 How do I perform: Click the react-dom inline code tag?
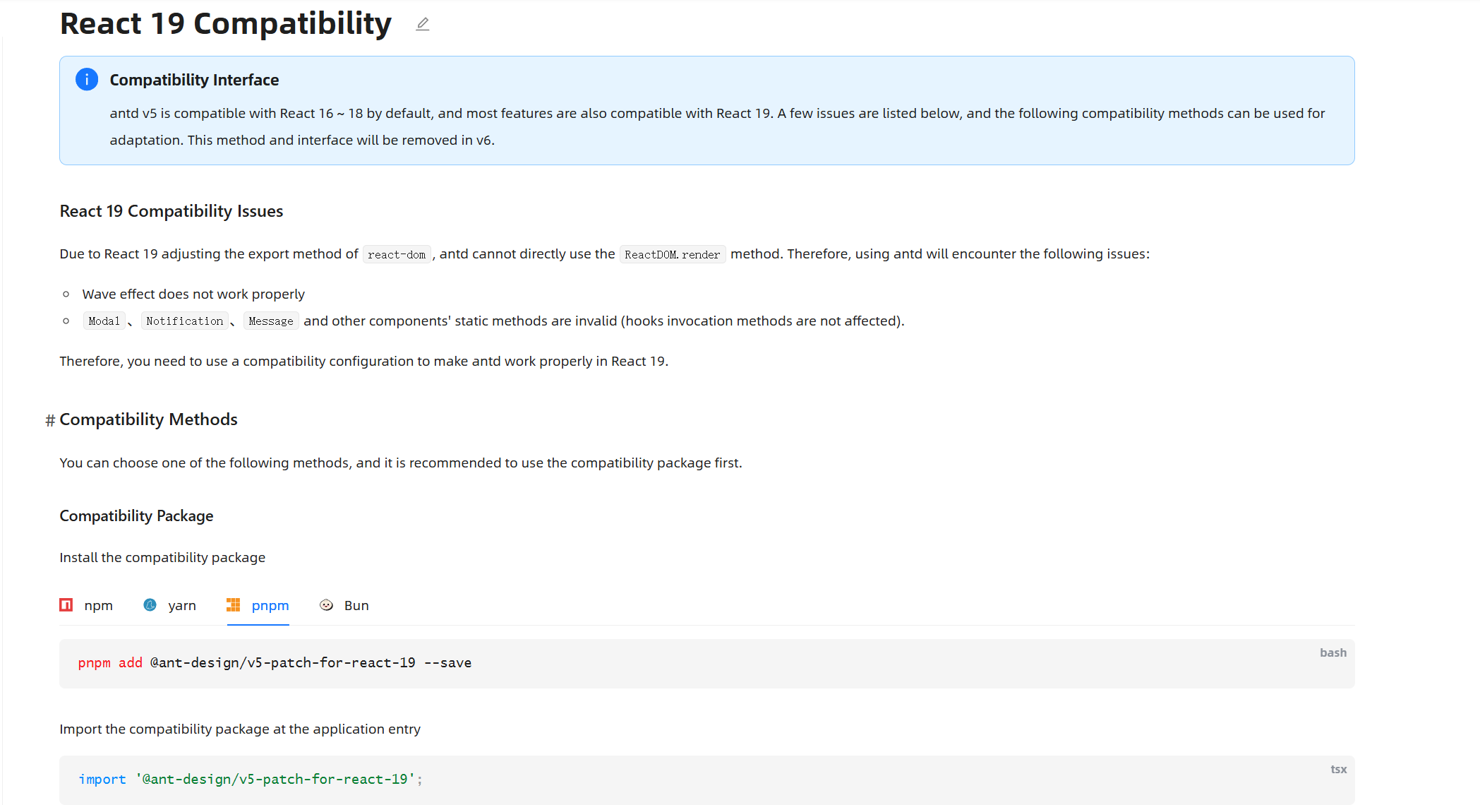(397, 255)
